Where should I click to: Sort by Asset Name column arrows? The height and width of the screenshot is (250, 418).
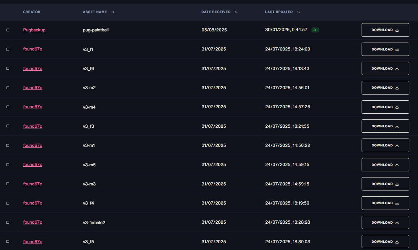112,12
